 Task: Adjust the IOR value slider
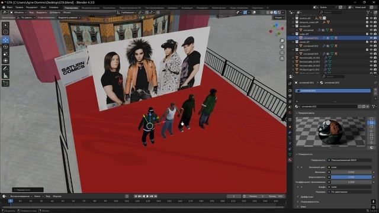(x=351, y=182)
